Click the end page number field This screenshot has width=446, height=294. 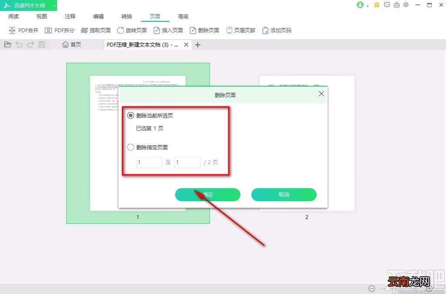click(187, 162)
